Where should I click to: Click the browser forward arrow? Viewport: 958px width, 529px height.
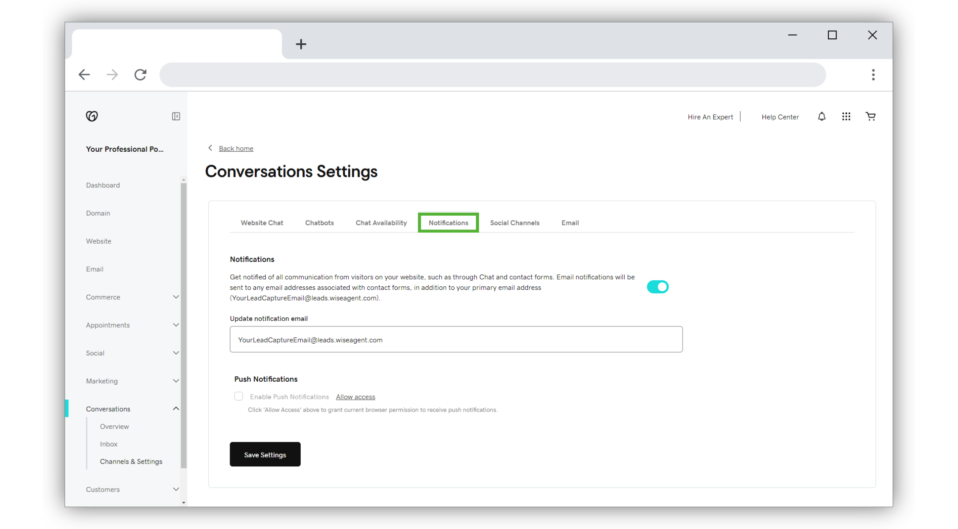tap(112, 75)
